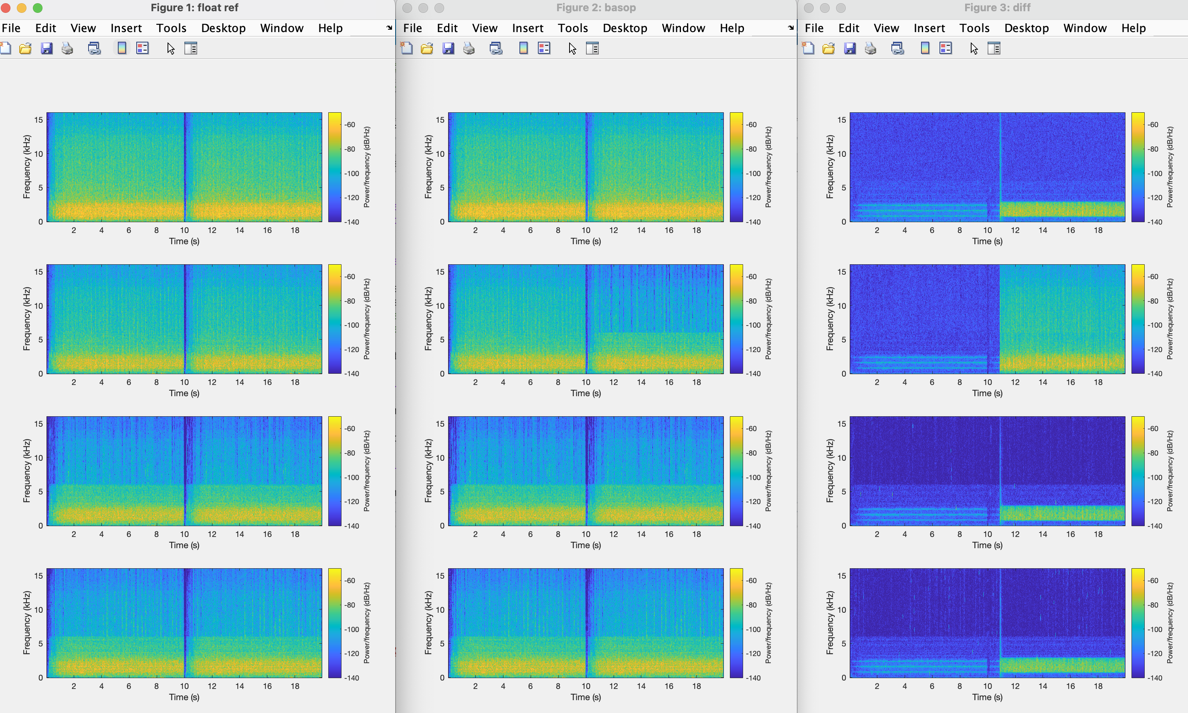
Task: Click top colorbar in Figure 3 diff
Action: pos(1137,167)
